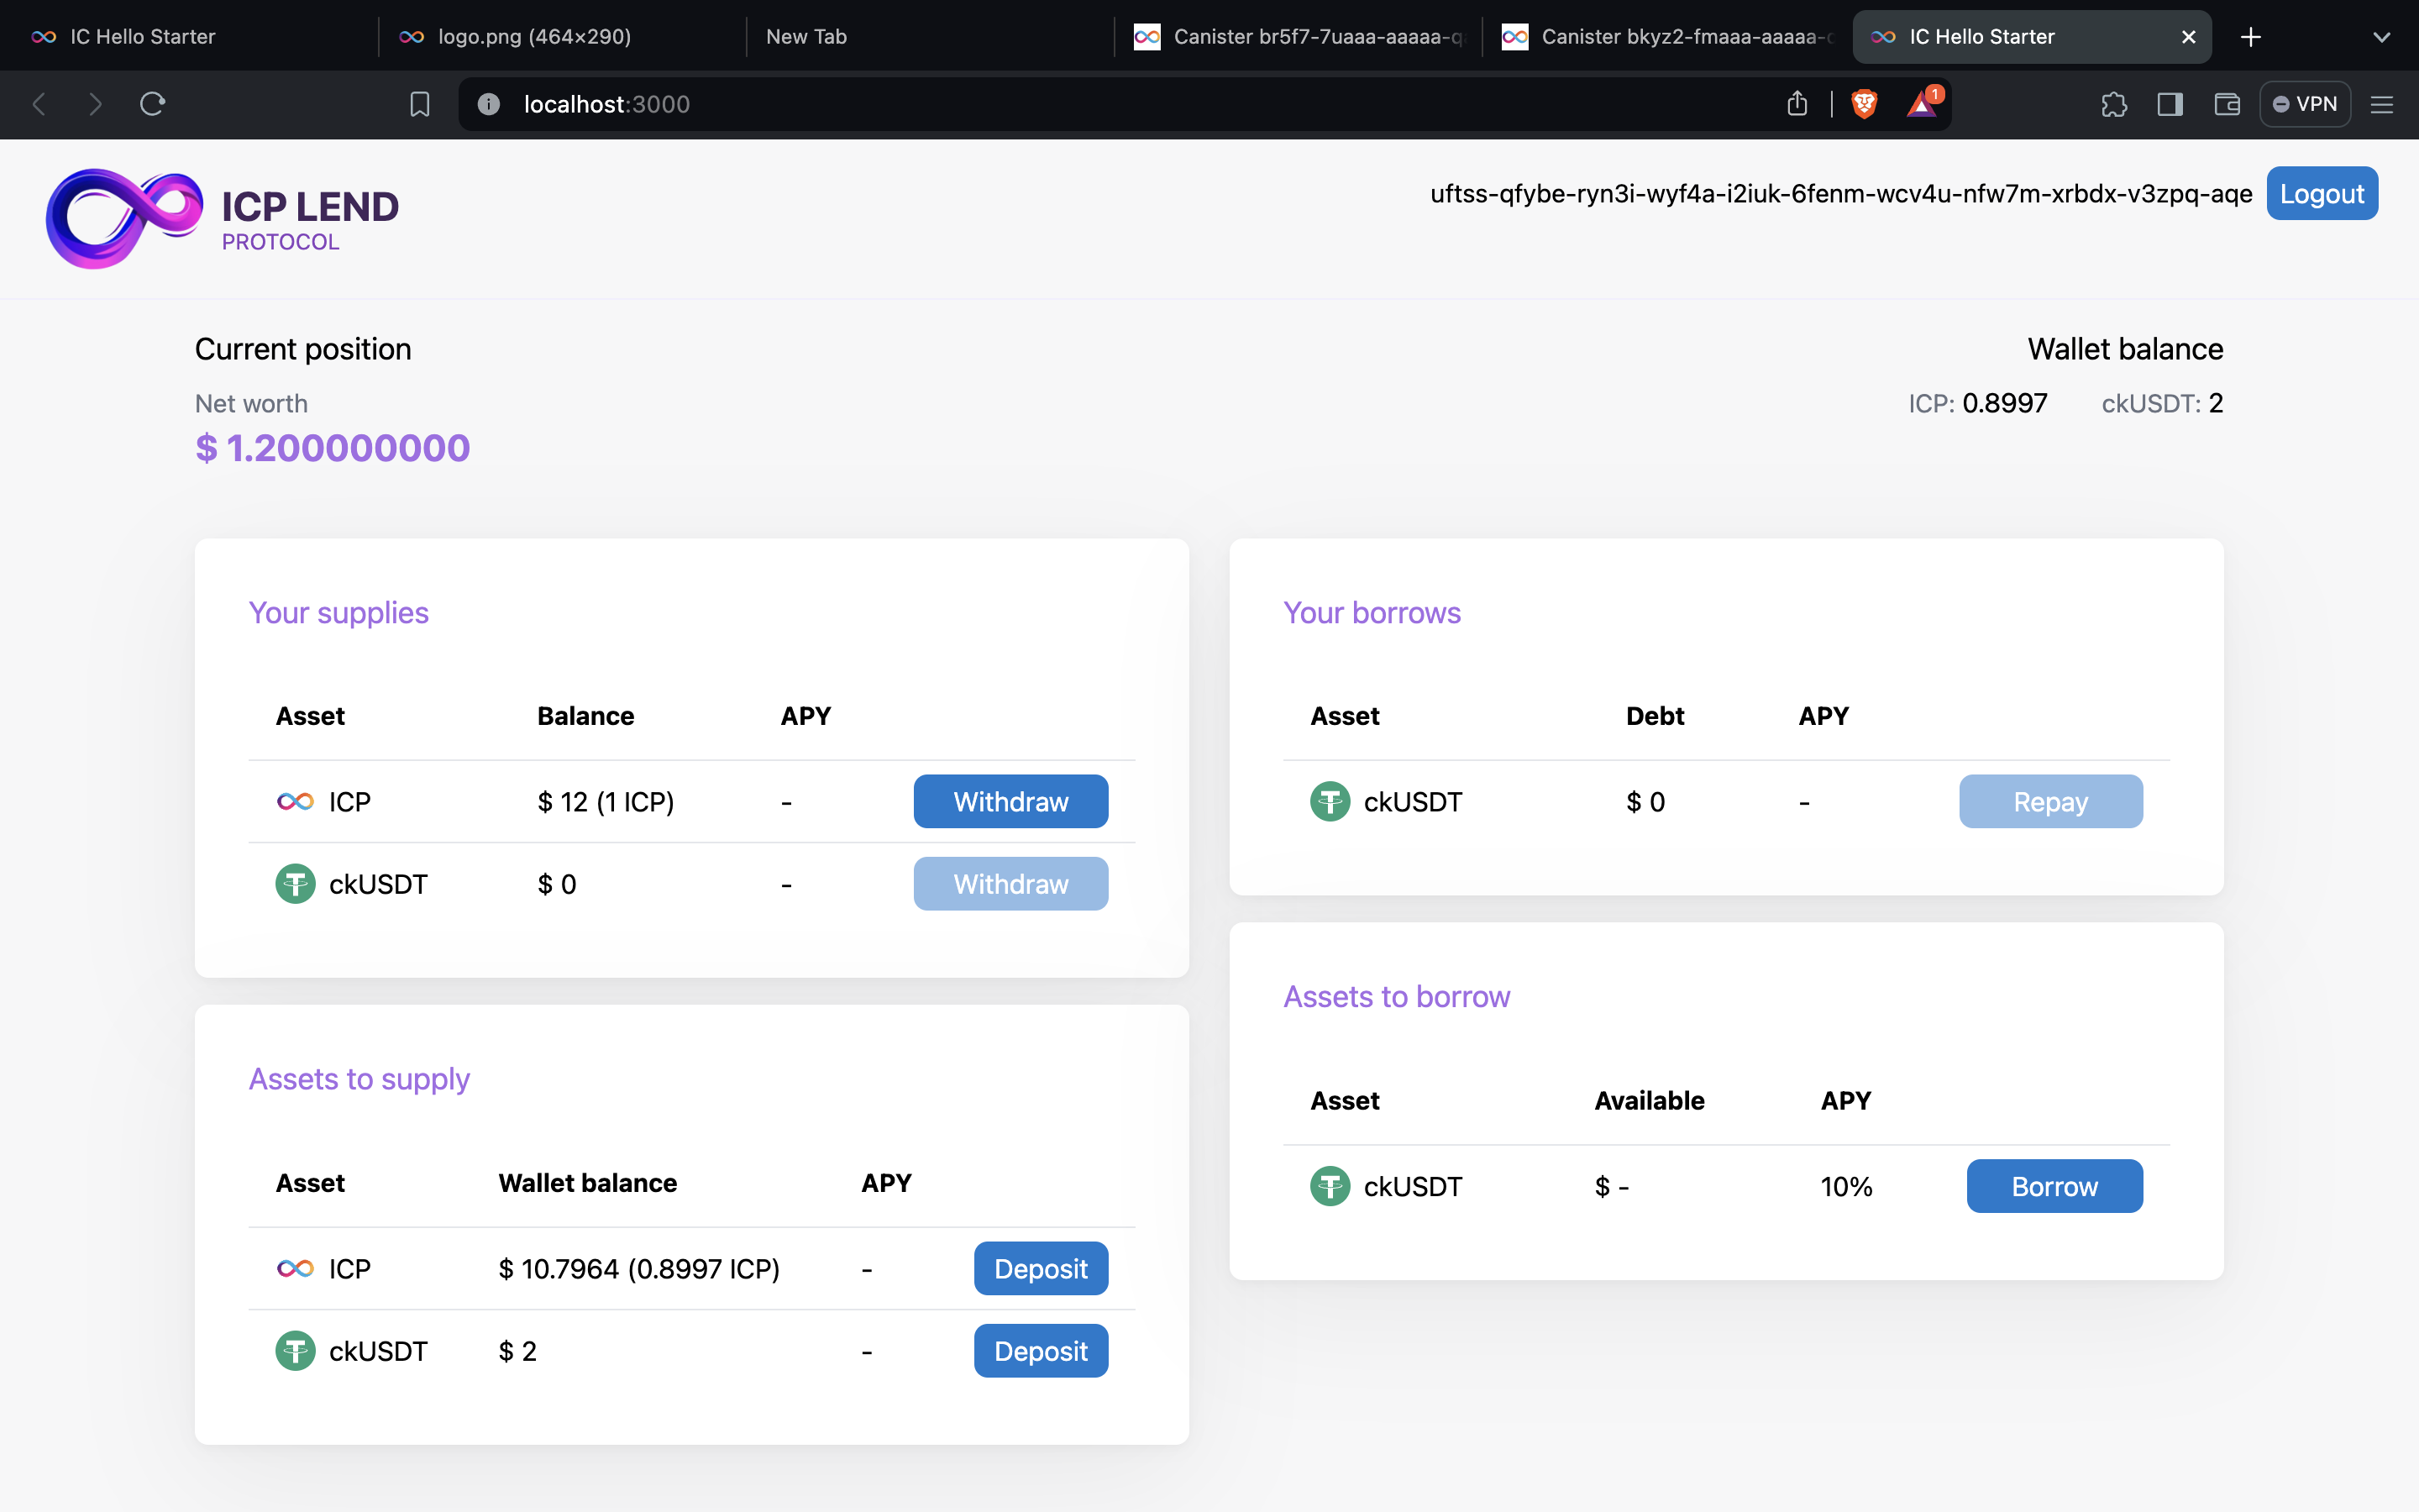Switch to logo.png tab

click(534, 37)
